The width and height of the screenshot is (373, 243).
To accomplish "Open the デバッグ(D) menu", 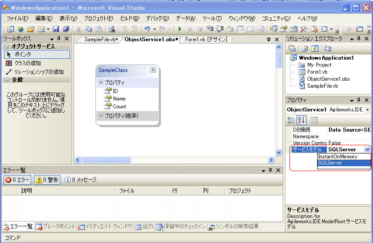I will tap(157, 18).
